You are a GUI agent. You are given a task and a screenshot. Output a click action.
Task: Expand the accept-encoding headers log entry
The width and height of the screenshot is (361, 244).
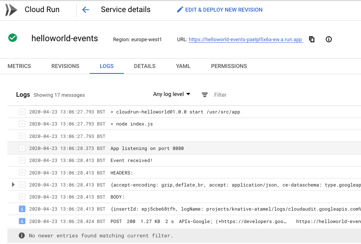click(x=13, y=185)
